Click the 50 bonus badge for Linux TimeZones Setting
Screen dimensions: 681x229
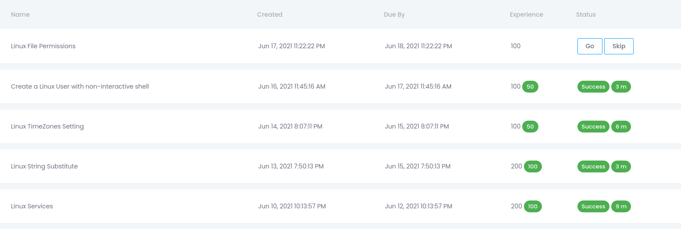[x=530, y=126]
